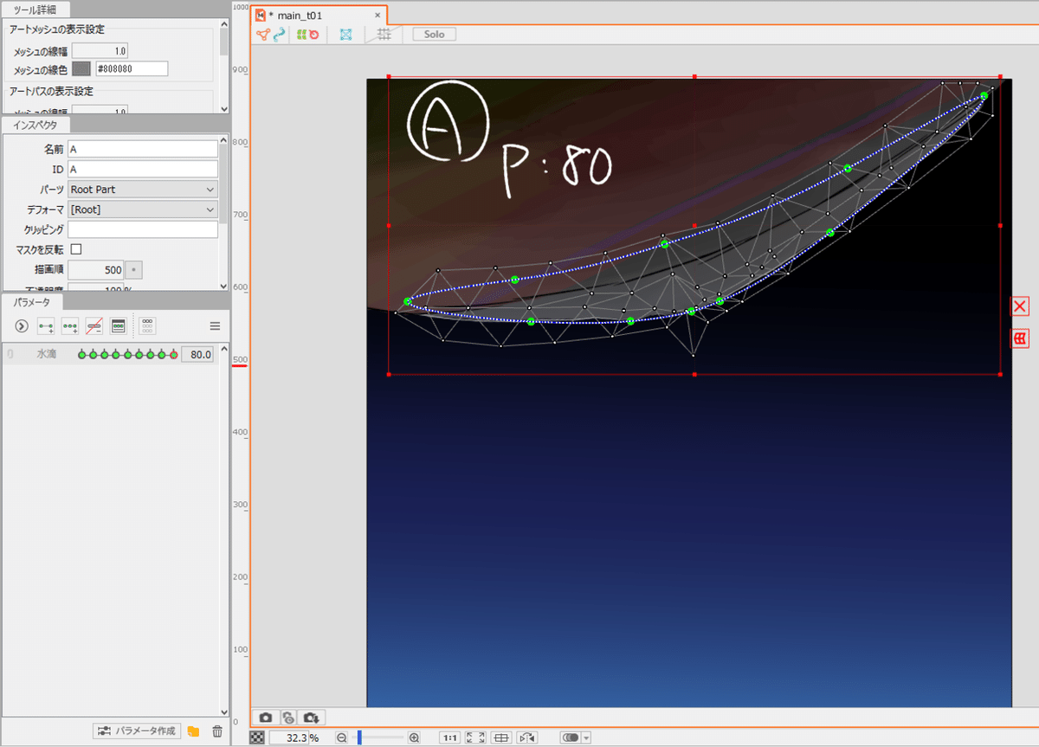Switch to the パラメータ tab
Screen dimensions: 1039x747
tap(31, 302)
